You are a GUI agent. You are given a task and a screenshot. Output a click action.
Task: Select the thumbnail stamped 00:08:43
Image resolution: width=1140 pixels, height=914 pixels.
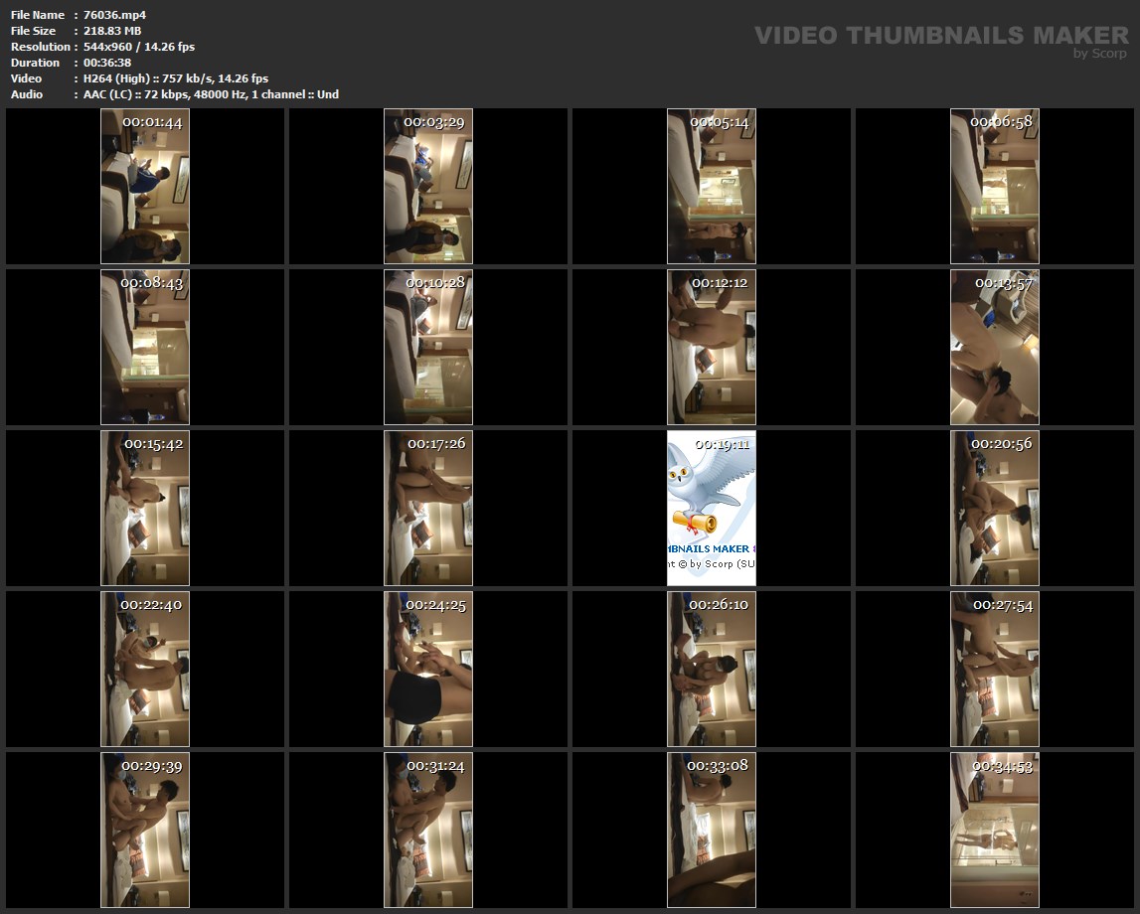coord(145,348)
